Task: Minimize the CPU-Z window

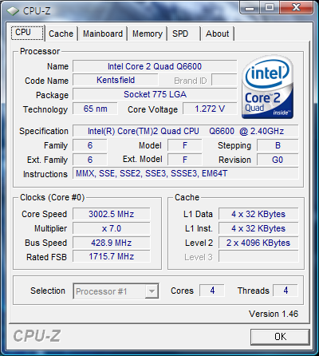Action: pos(250,8)
